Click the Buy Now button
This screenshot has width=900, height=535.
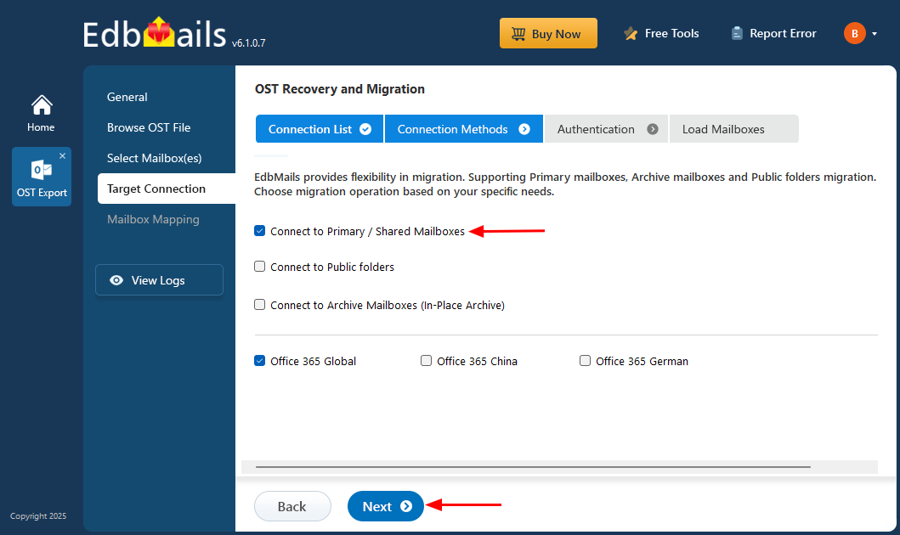click(548, 33)
